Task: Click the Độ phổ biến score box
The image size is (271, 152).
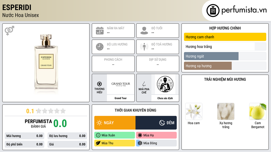Action: coord(25,144)
